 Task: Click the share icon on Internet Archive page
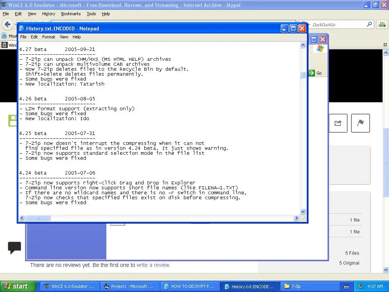pos(338,123)
